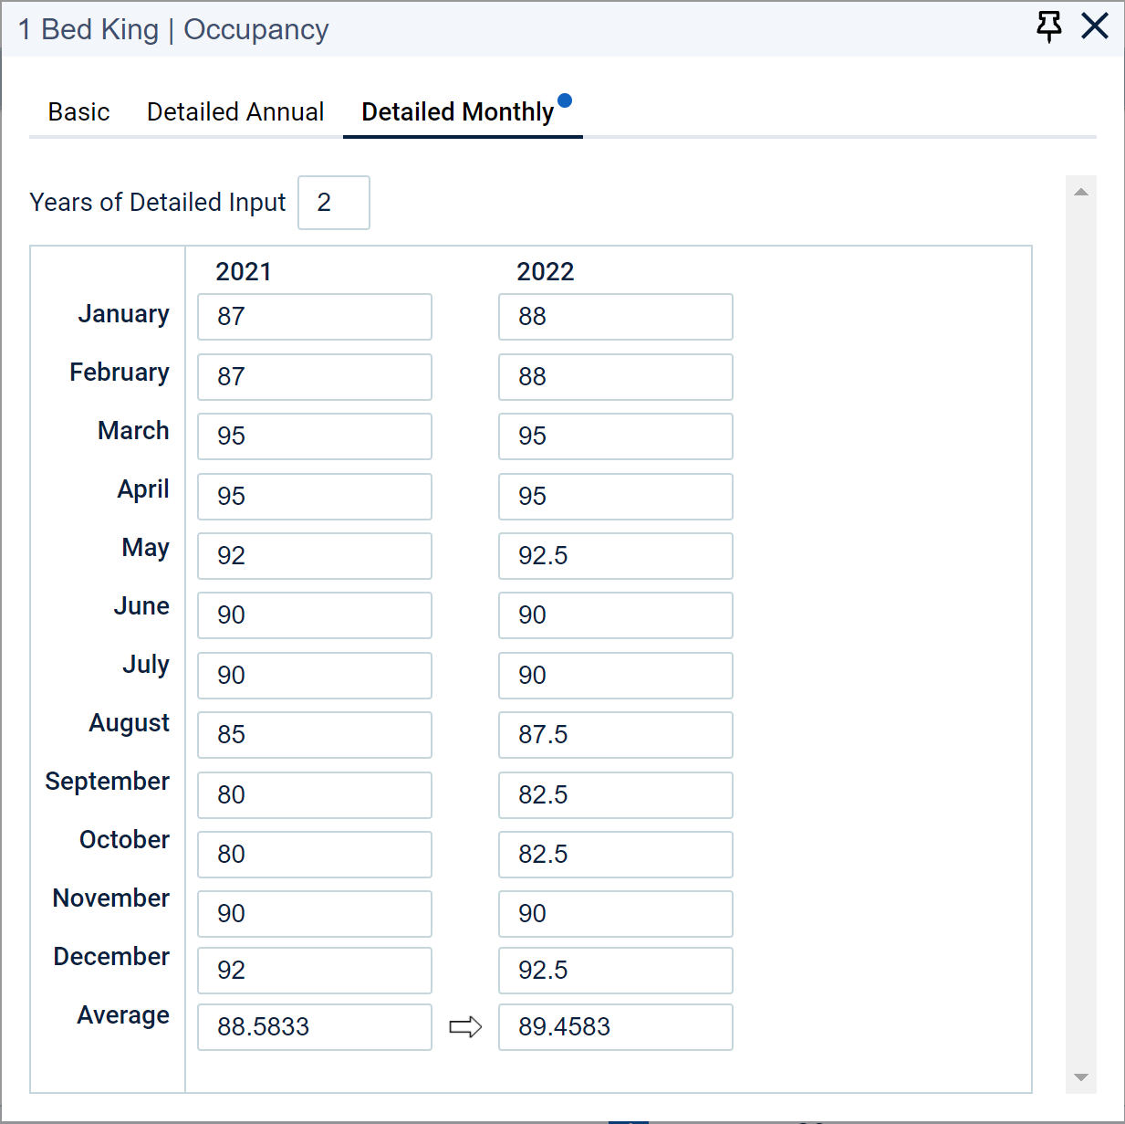Viewport: 1125px width, 1124px height.
Task: Edit December 2022 occupancy value
Action: [x=616, y=971]
